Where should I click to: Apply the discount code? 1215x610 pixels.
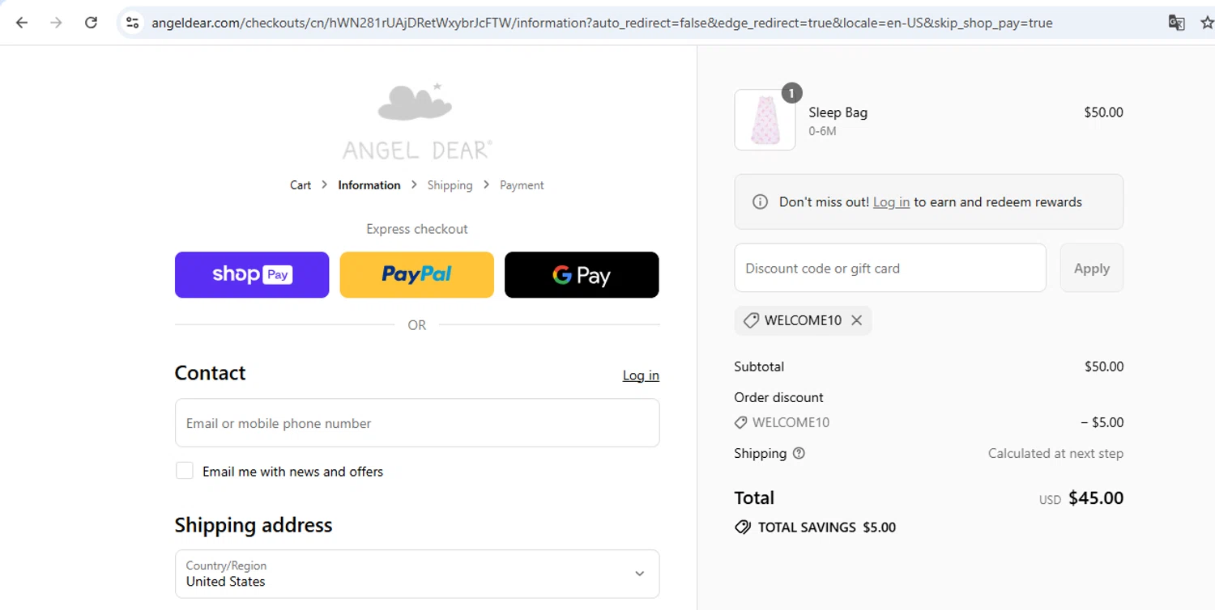(x=1091, y=268)
